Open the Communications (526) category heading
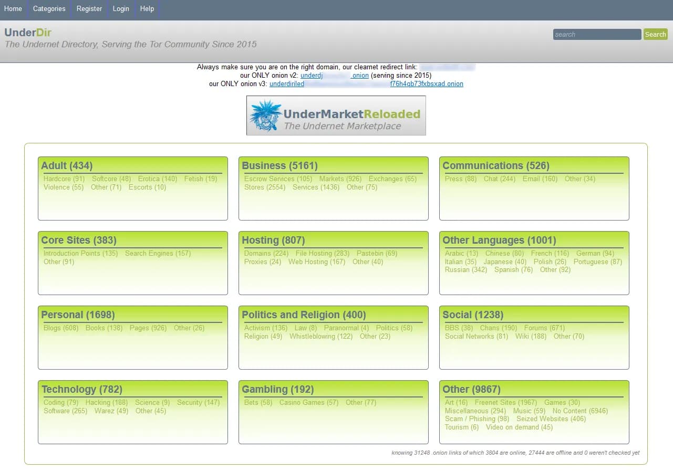The height and width of the screenshot is (471, 673). coord(496,166)
